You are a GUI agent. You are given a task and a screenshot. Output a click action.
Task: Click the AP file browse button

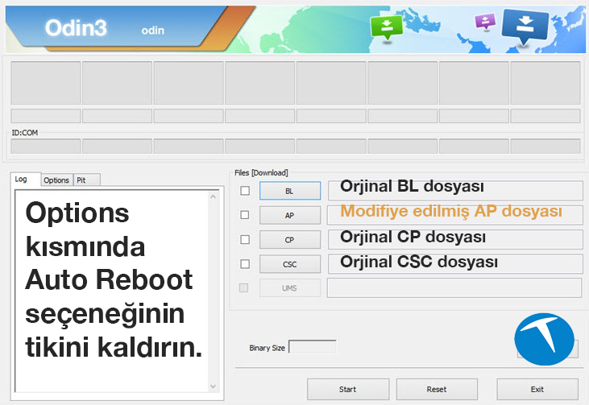pos(289,215)
